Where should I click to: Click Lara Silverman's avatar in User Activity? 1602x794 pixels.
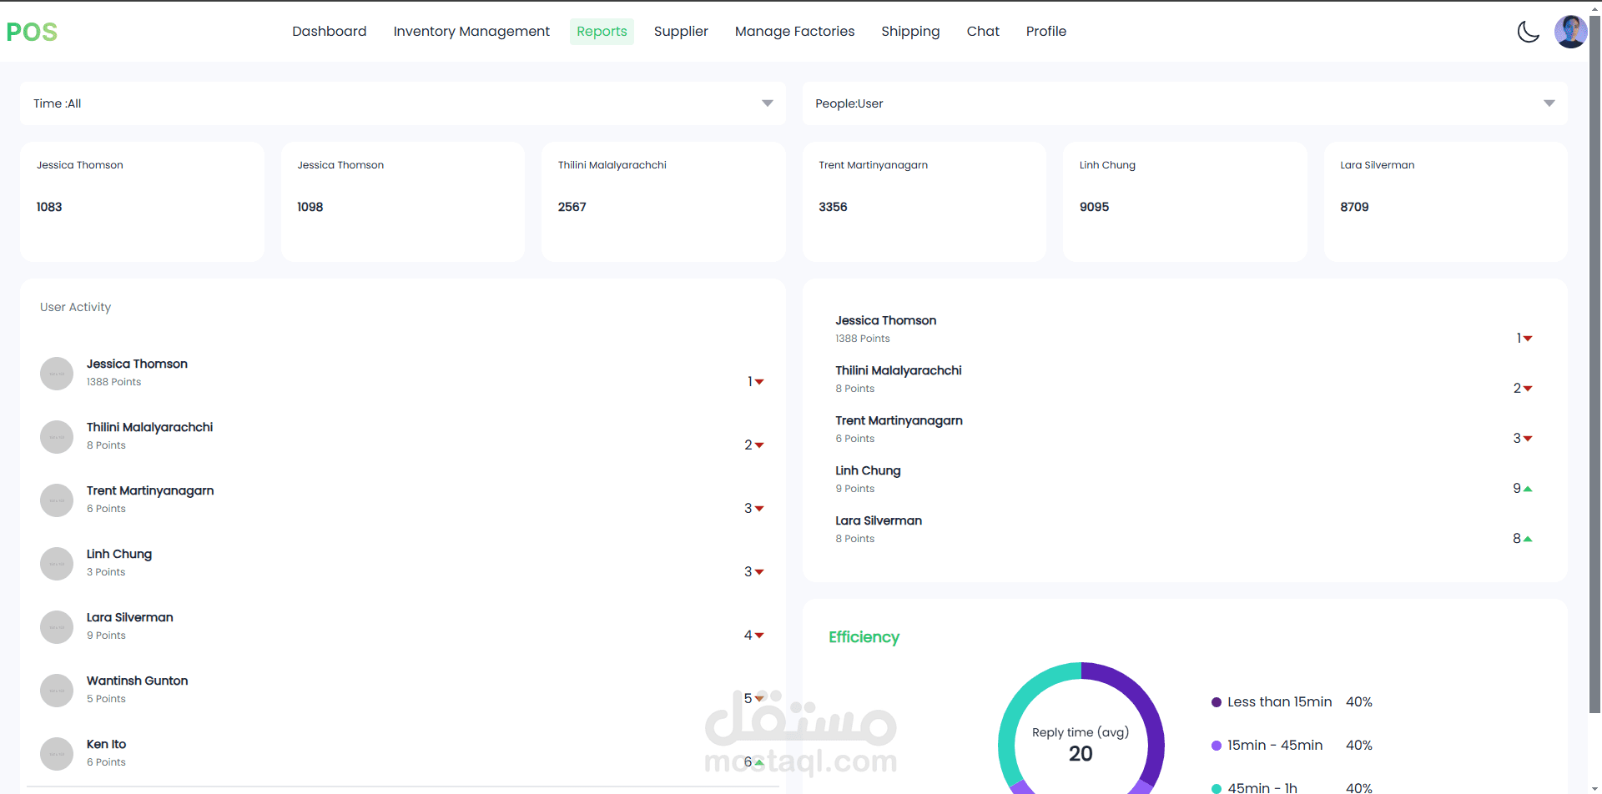[x=57, y=627]
